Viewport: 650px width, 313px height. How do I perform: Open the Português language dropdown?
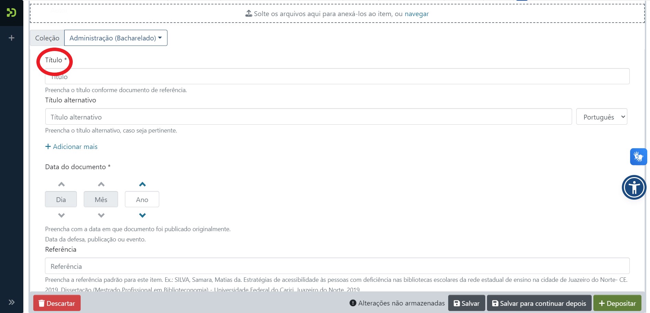601,117
